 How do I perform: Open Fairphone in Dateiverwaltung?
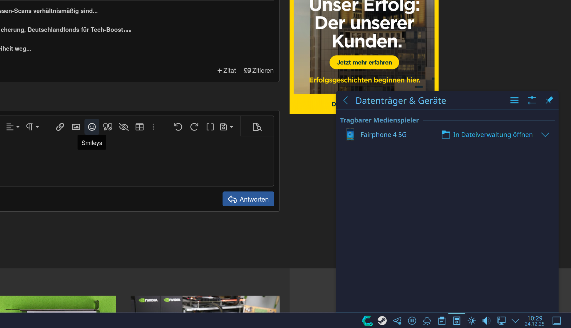coord(487,135)
